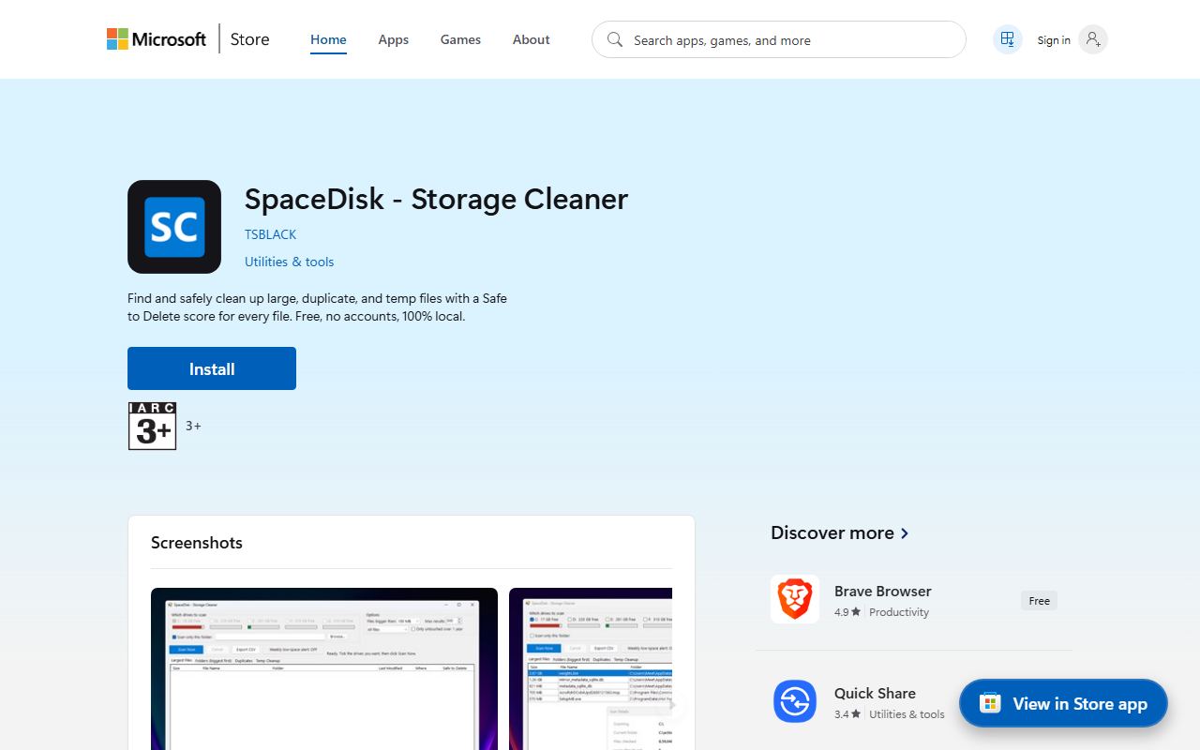This screenshot has height=750, width=1200.
Task: Expand the Discover more section
Action: point(840,532)
